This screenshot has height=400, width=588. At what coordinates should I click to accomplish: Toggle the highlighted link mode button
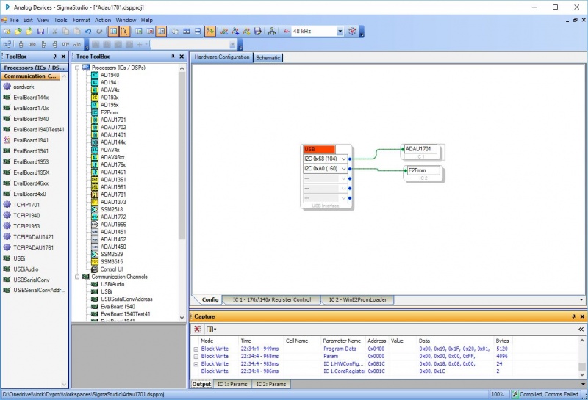[210, 32]
